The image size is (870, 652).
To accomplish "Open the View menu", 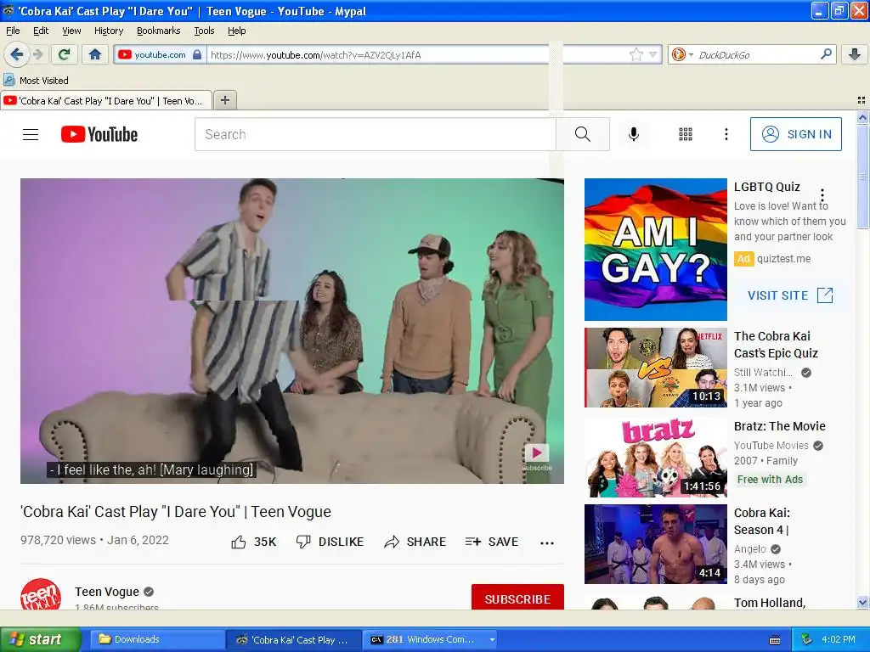I will click(71, 31).
